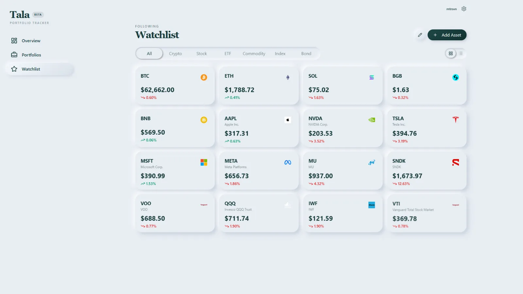Viewport: 523px width, 294px height.
Task: Click the VOO price $688.50
Action: pyautogui.click(x=153, y=219)
